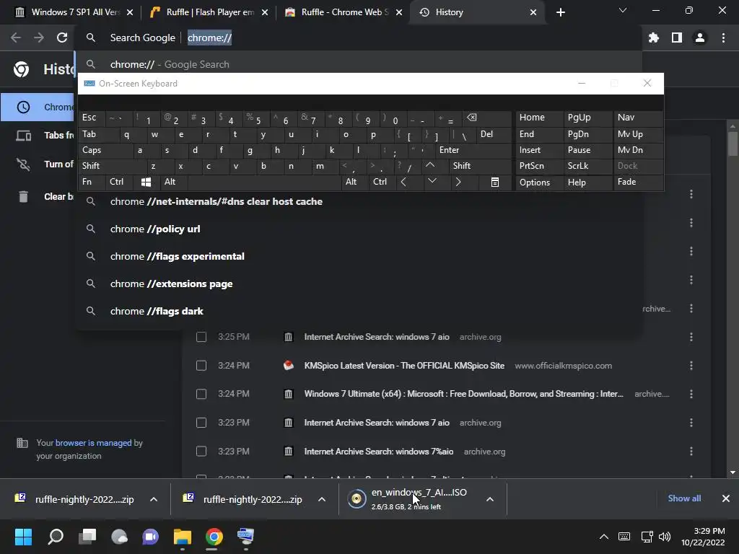The width and height of the screenshot is (739, 554).
Task: Open the Windows Start menu
Action: point(23,537)
